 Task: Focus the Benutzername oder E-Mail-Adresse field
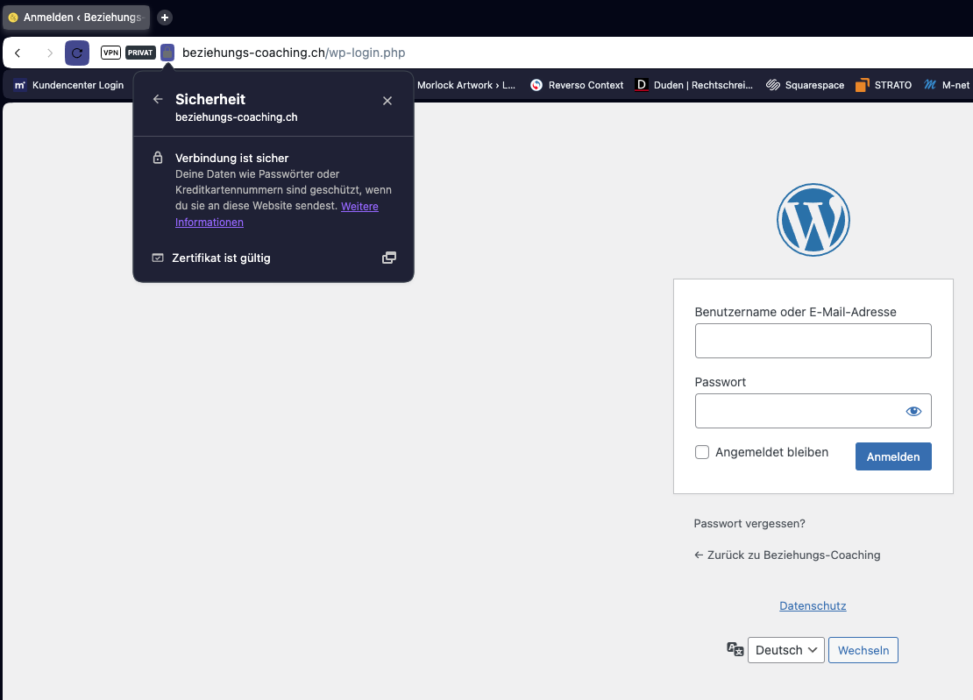pyautogui.click(x=813, y=341)
